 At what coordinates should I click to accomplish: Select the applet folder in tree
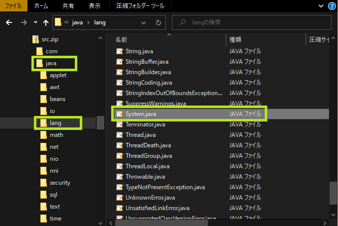pos(58,75)
